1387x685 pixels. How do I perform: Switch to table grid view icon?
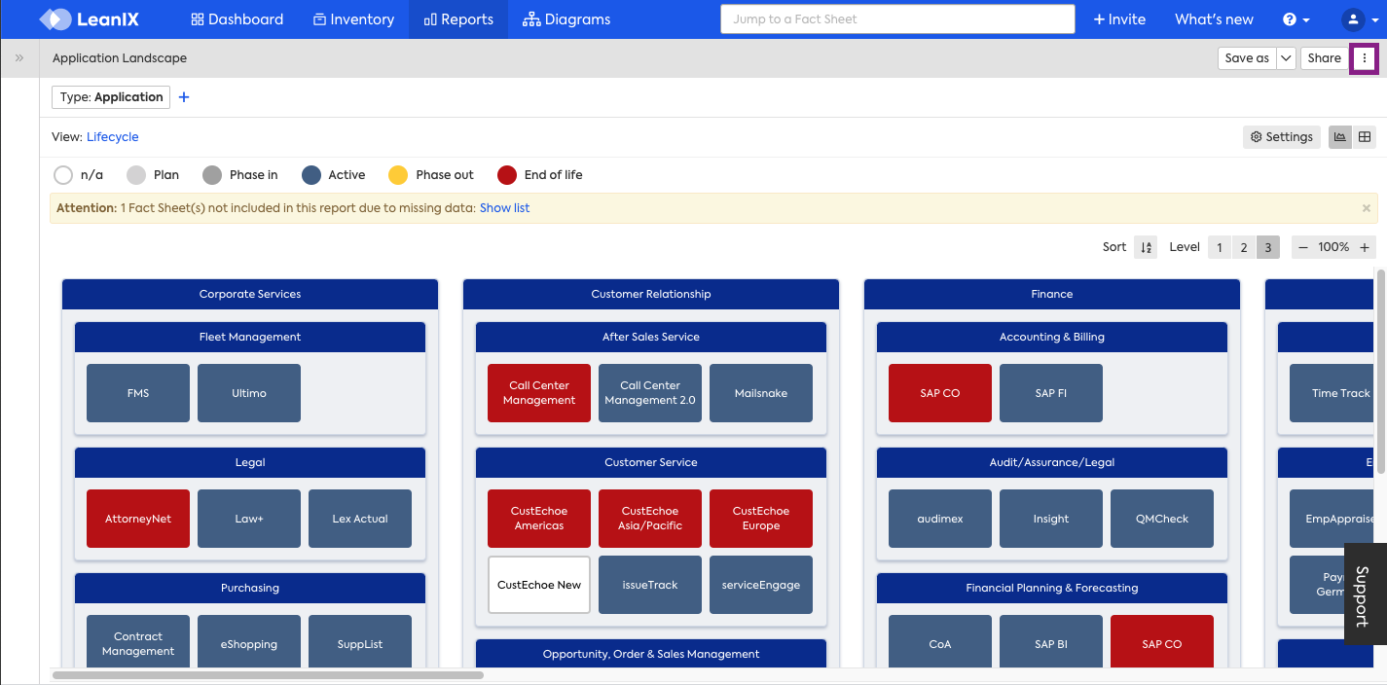(x=1365, y=137)
